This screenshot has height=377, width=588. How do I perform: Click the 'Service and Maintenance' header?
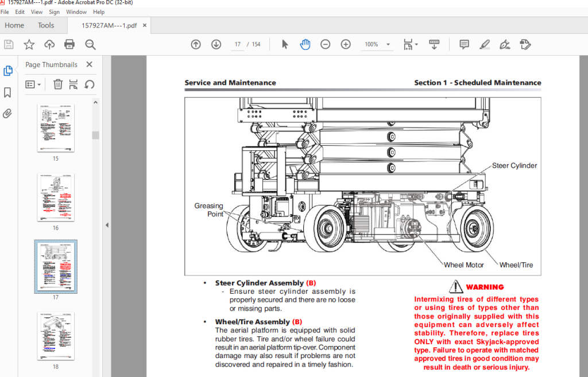(x=230, y=83)
